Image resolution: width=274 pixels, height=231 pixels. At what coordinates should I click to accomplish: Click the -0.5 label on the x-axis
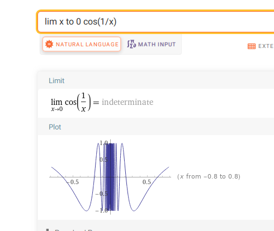pyautogui.click(x=73, y=182)
